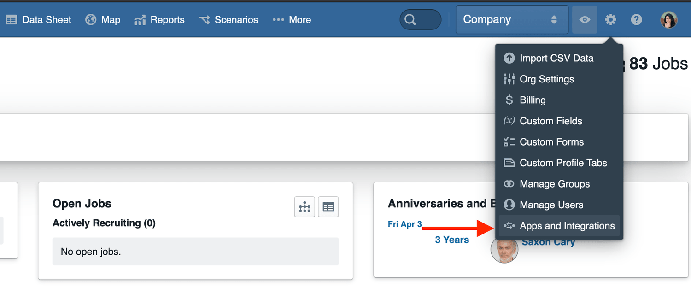The width and height of the screenshot is (691, 293).
Task: Click the Data Sheet grid icon
Action: pos(11,19)
